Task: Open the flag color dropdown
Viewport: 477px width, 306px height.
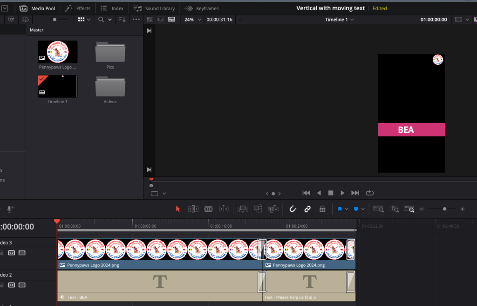Action: click(x=347, y=209)
